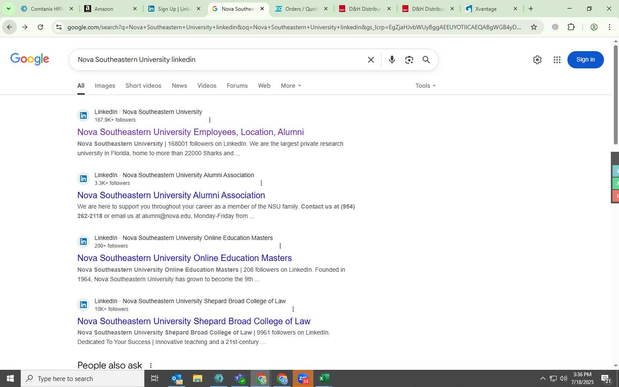Open Task View on the taskbar
The width and height of the screenshot is (619, 387).
[x=155, y=378]
